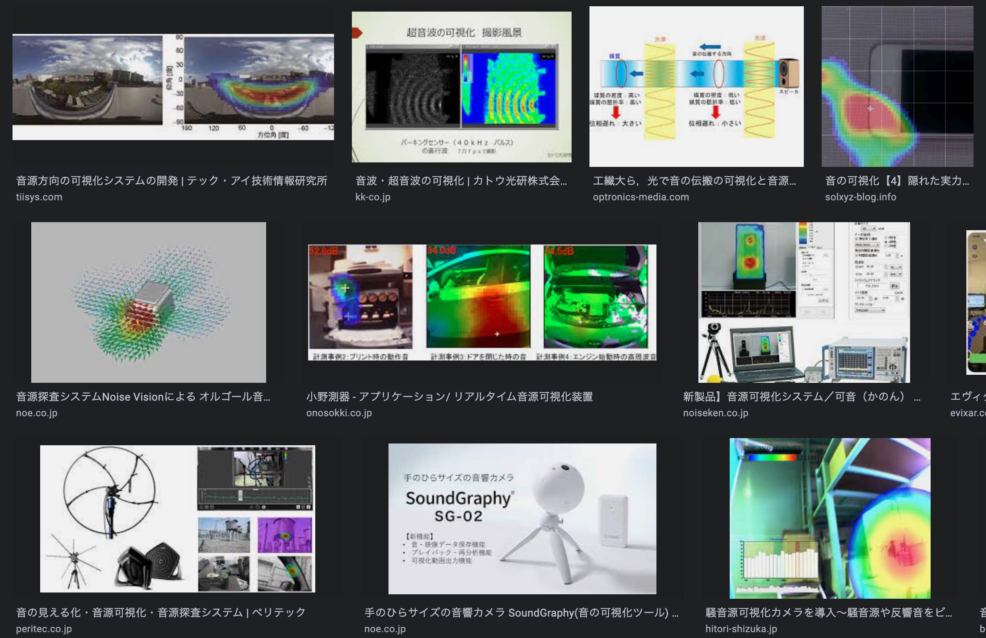The image size is (986, 638).
Task: Open the hitori-shizuka.jp source link
Action: tap(741, 629)
